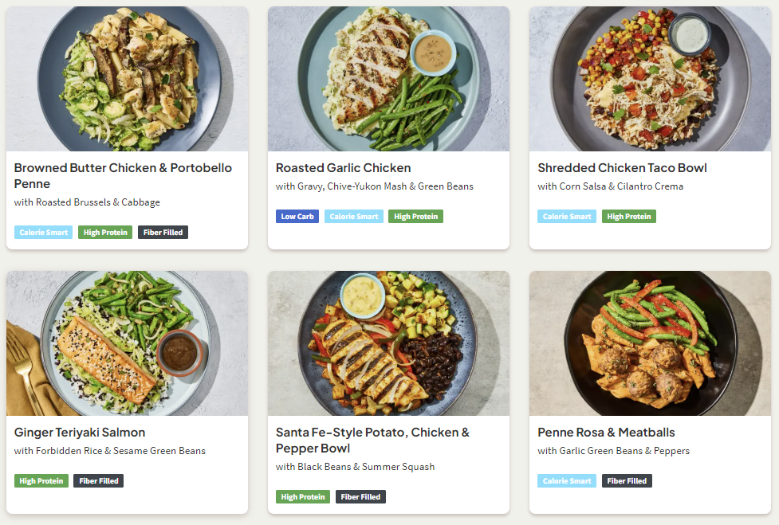
Task: Select the Shredded Chicken Taco Bowl photo
Action: [x=650, y=79]
